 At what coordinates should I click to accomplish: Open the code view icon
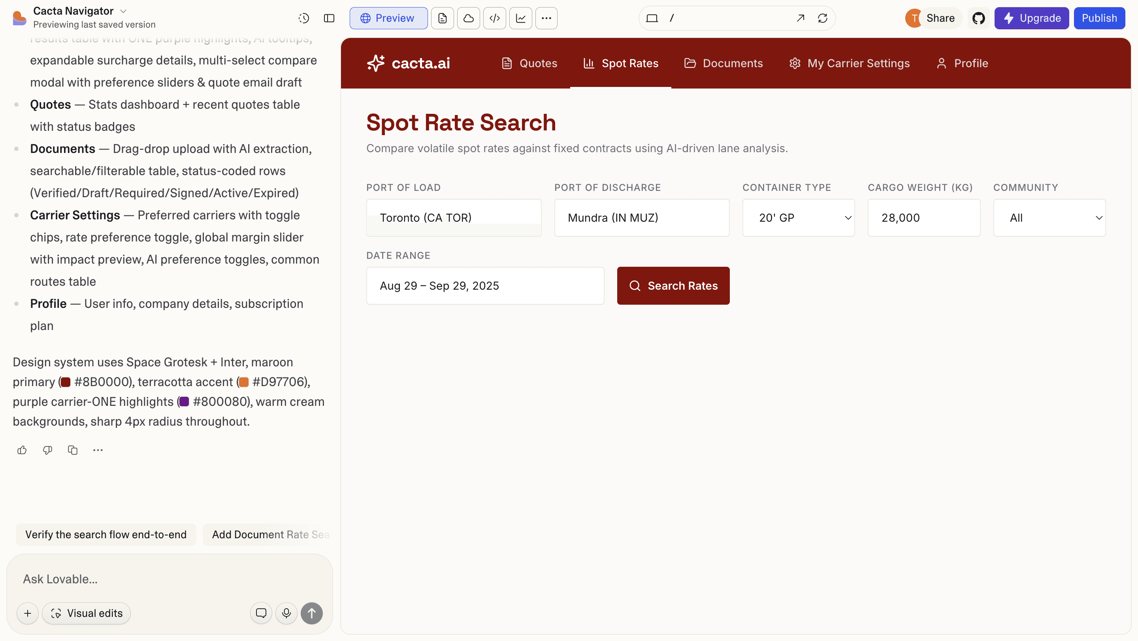[494, 18]
